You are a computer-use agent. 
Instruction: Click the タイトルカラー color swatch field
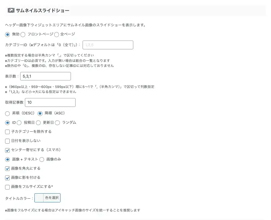click(x=39, y=198)
